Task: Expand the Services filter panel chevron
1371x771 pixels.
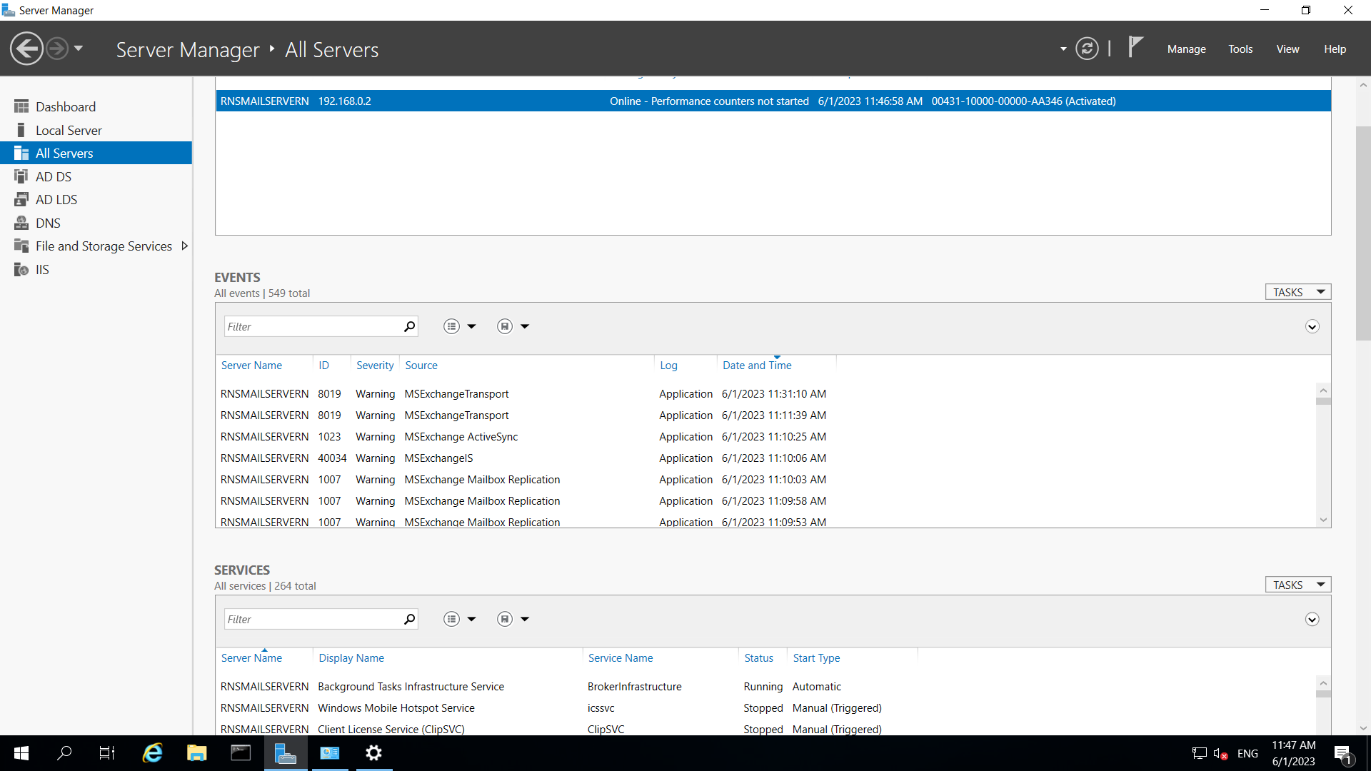Action: point(1312,619)
